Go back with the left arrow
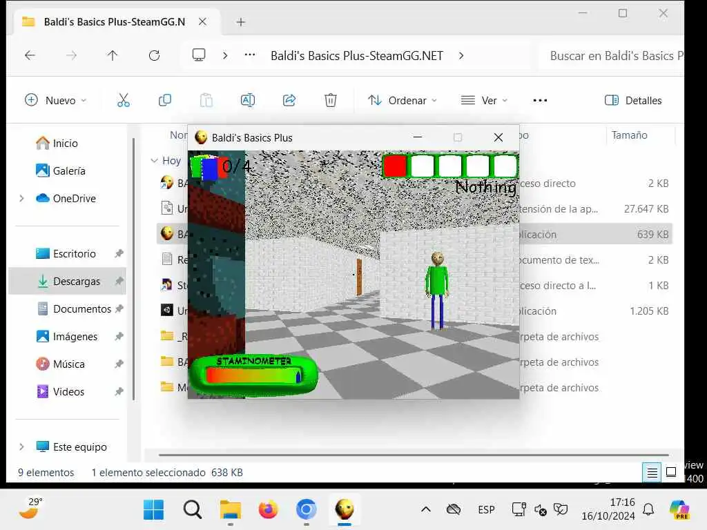 click(30, 55)
